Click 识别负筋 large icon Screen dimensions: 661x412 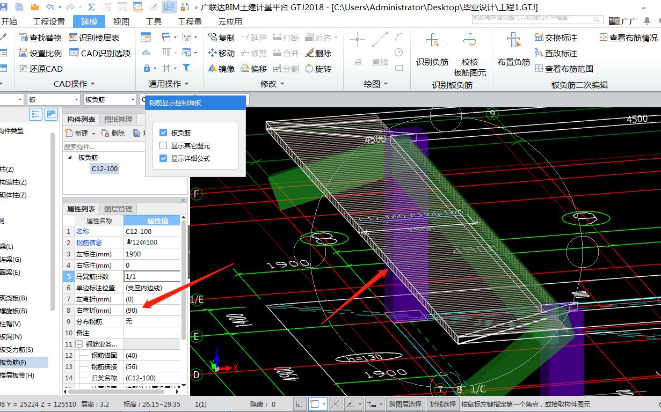432,48
